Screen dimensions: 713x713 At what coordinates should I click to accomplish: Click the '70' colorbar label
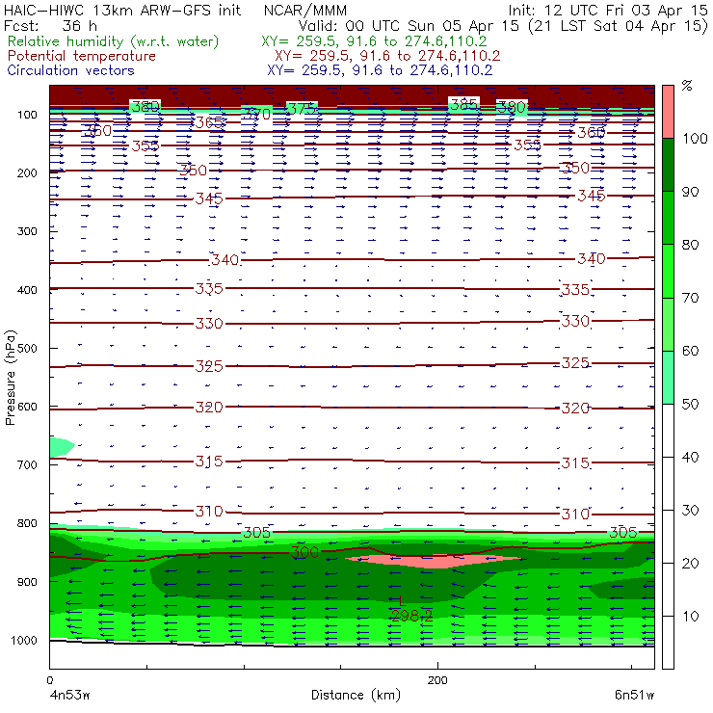point(690,298)
